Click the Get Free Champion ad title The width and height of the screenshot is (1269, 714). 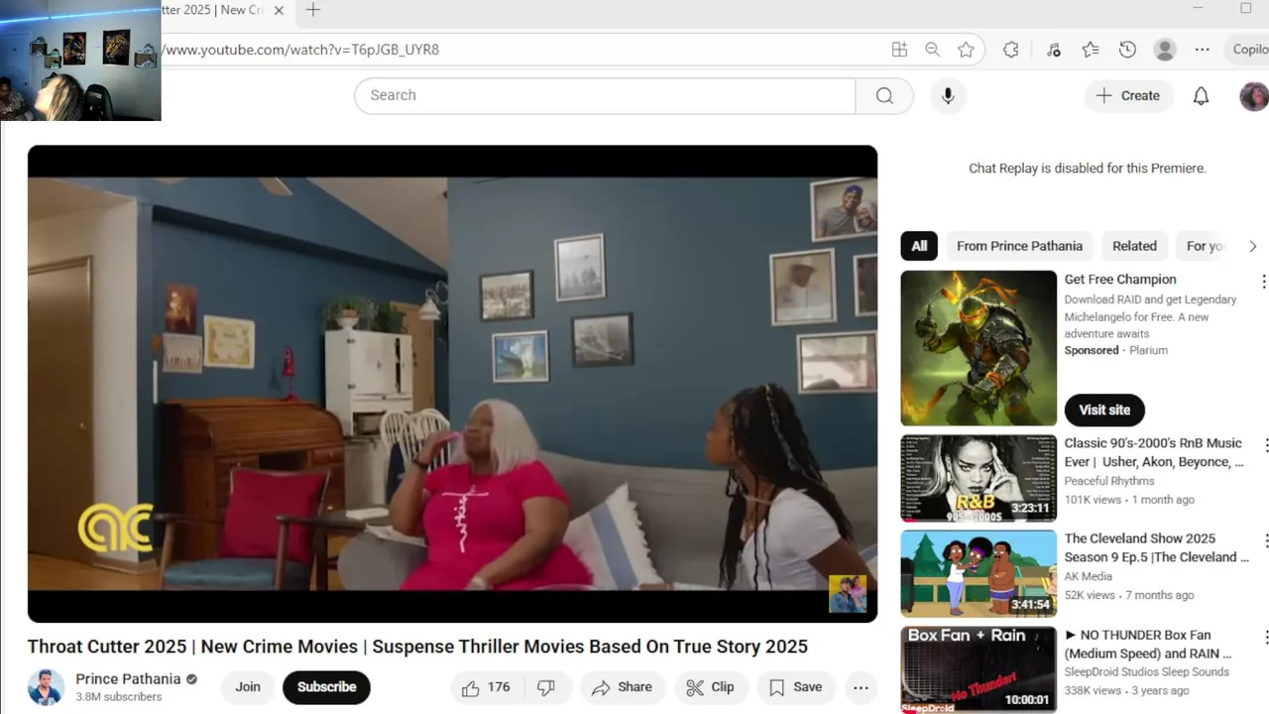point(1120,280)
